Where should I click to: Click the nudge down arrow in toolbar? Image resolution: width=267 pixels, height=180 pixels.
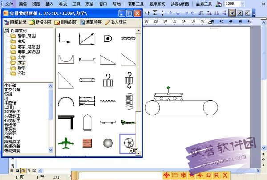coord(178,13)
